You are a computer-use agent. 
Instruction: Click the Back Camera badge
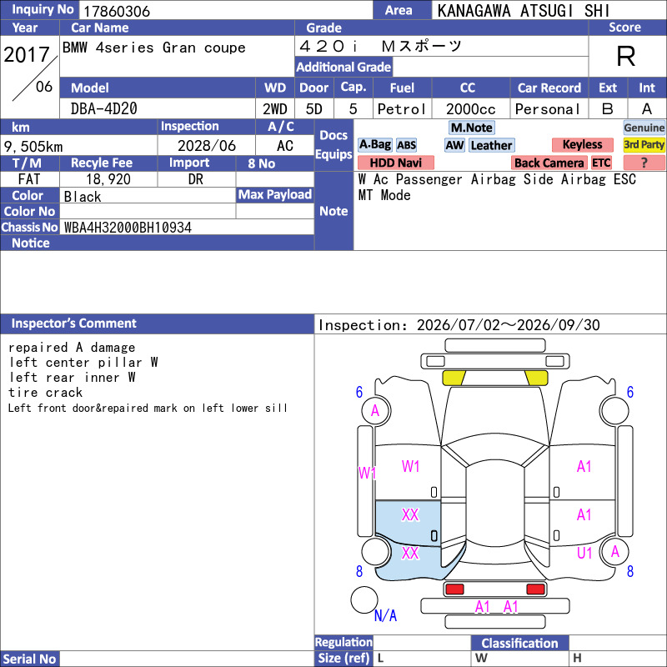549,163
